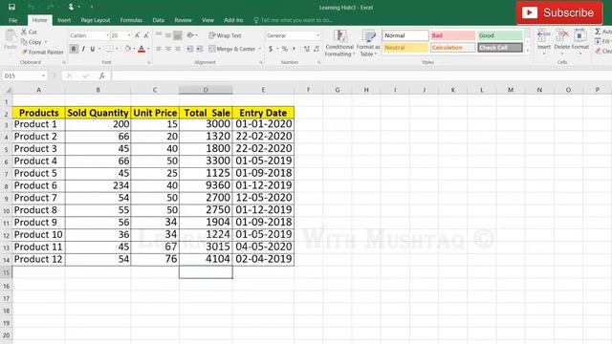Align text right
612x344 pixels.
coord(178,49)
